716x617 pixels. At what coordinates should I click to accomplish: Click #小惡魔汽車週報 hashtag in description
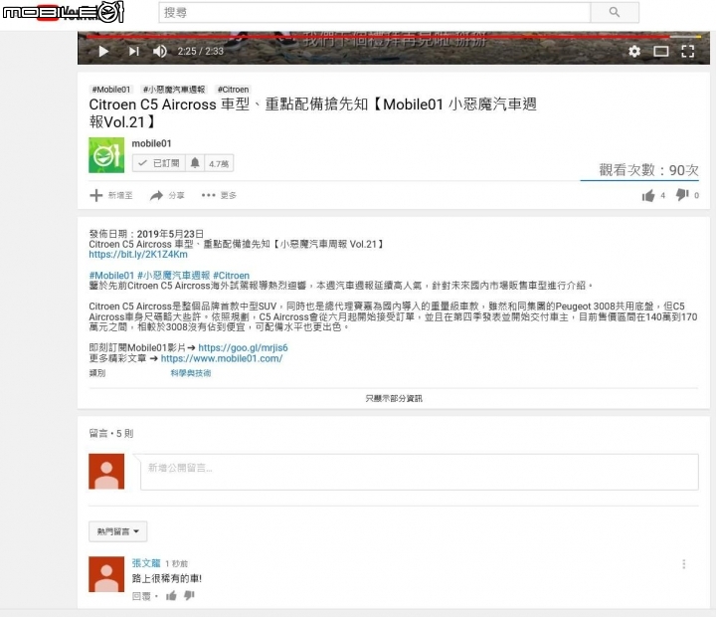173,276
